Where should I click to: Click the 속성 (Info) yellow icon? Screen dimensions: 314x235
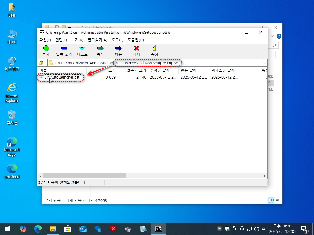click(155, 48)
